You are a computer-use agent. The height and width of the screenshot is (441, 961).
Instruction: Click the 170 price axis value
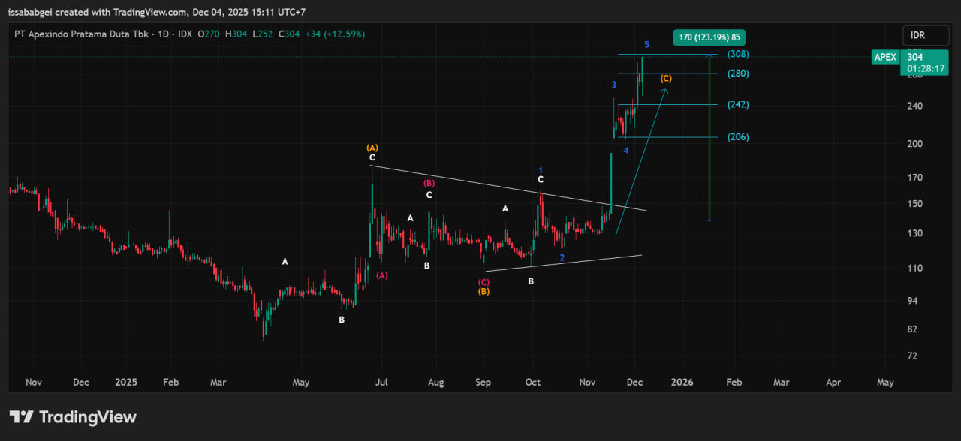(916, 178)
